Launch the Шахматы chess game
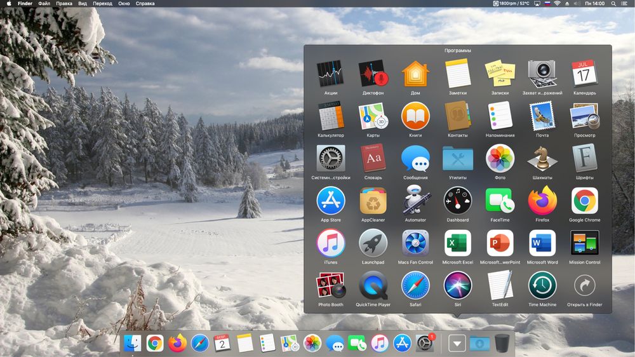This screenshot has height=357, width=635. (x=542, y=158)
